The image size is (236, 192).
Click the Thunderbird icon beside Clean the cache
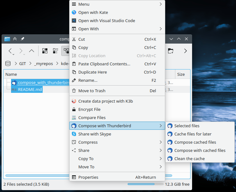tap(170, 159)
